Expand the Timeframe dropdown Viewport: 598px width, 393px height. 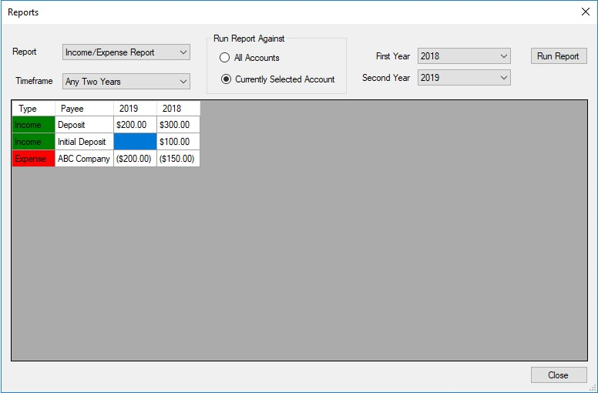click(x=126, y=81)
